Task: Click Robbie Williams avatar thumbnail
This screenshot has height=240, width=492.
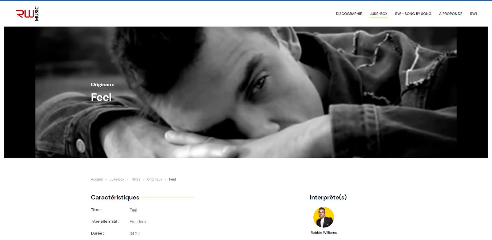Action: [323, 217]
